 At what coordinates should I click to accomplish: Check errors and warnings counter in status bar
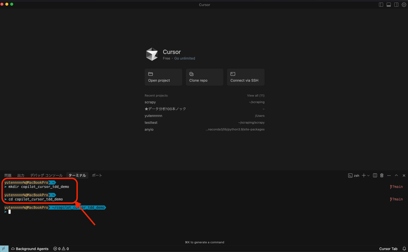point(61,249)
